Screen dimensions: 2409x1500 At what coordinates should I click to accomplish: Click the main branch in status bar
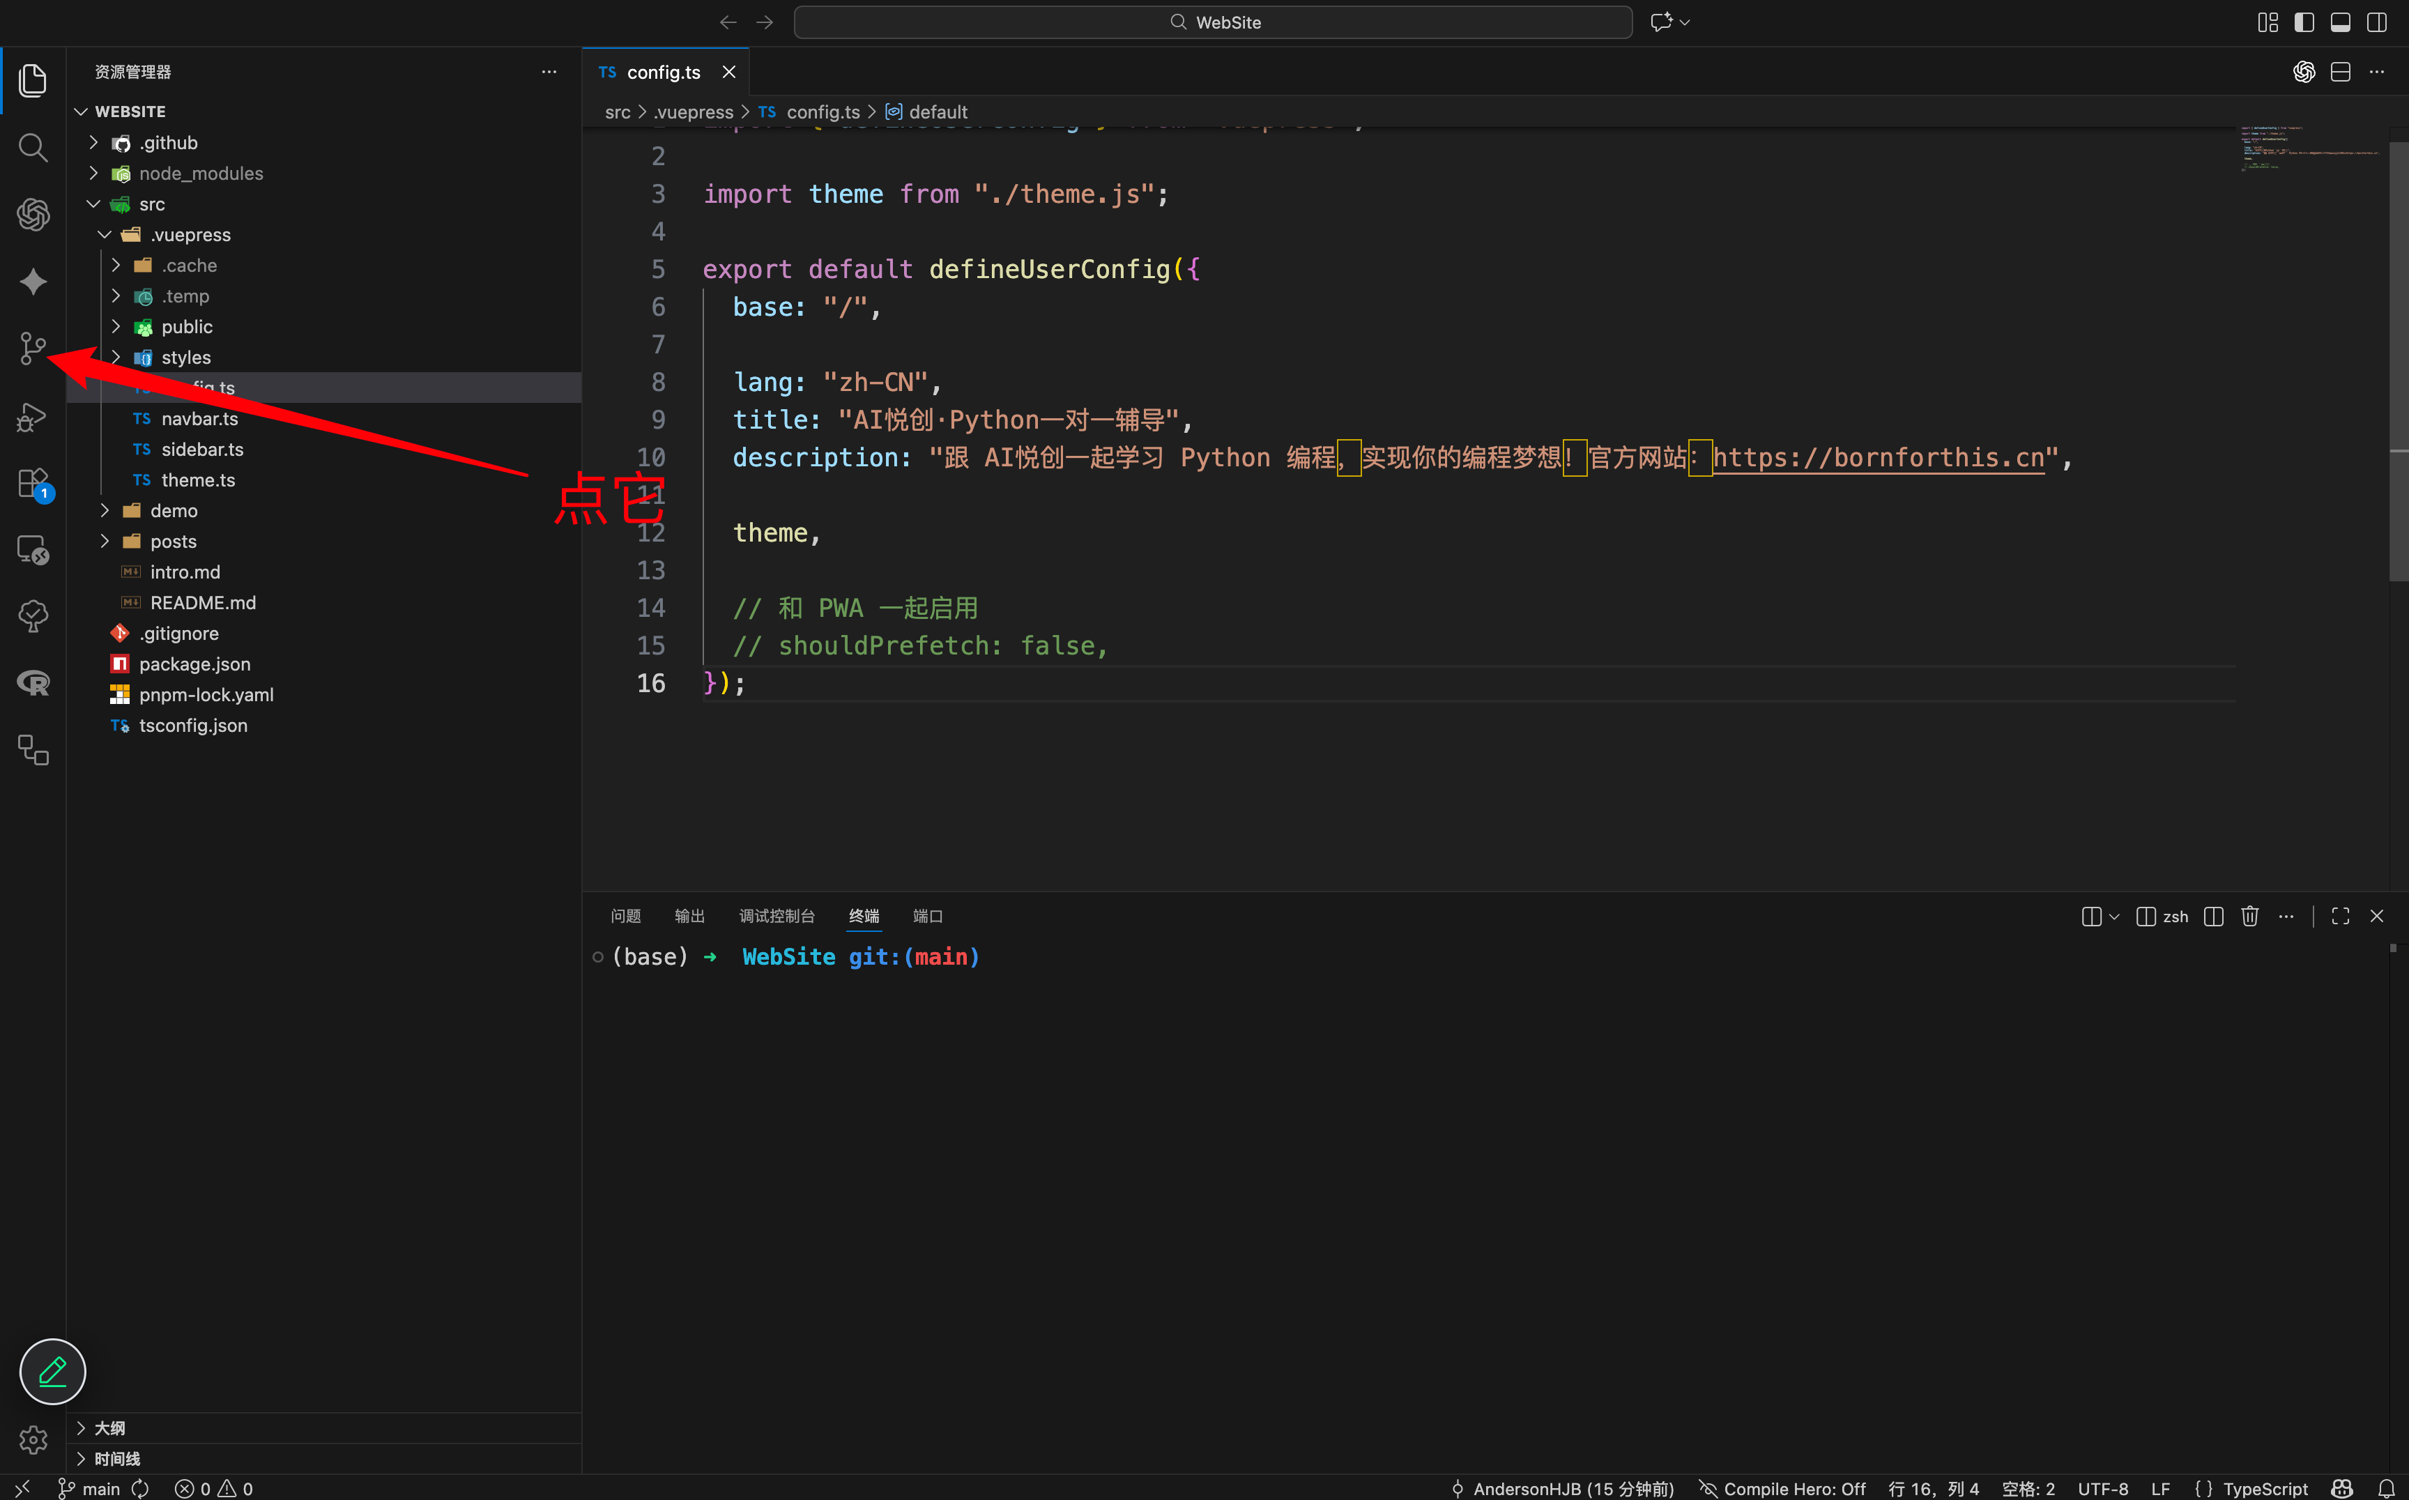[x=91, y=1488]
